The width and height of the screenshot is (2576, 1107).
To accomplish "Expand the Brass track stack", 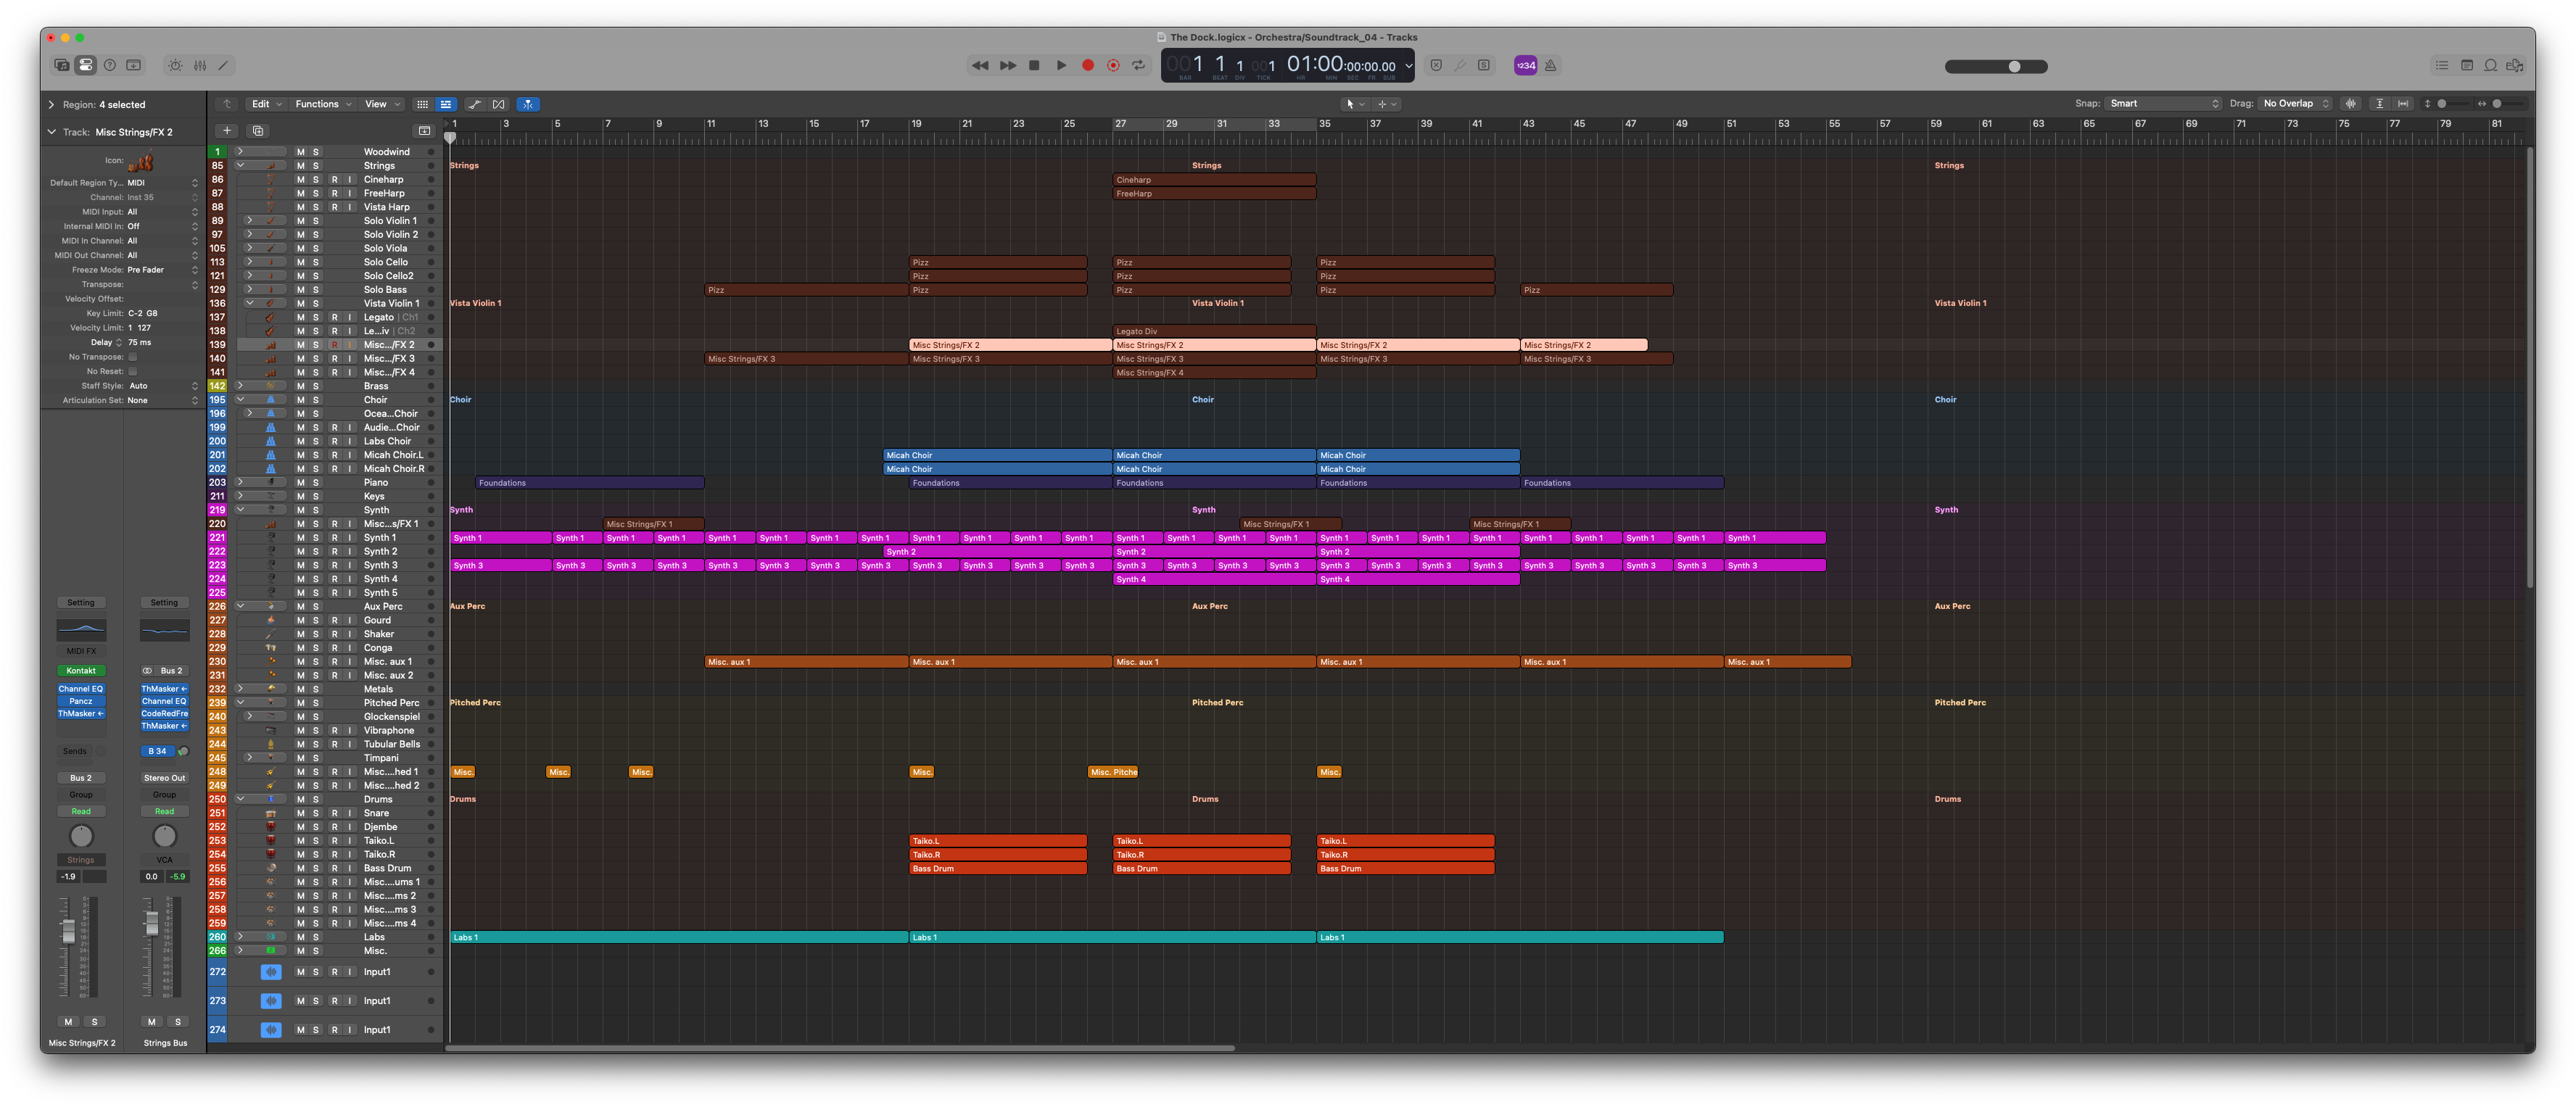I will tap(240, 386).
